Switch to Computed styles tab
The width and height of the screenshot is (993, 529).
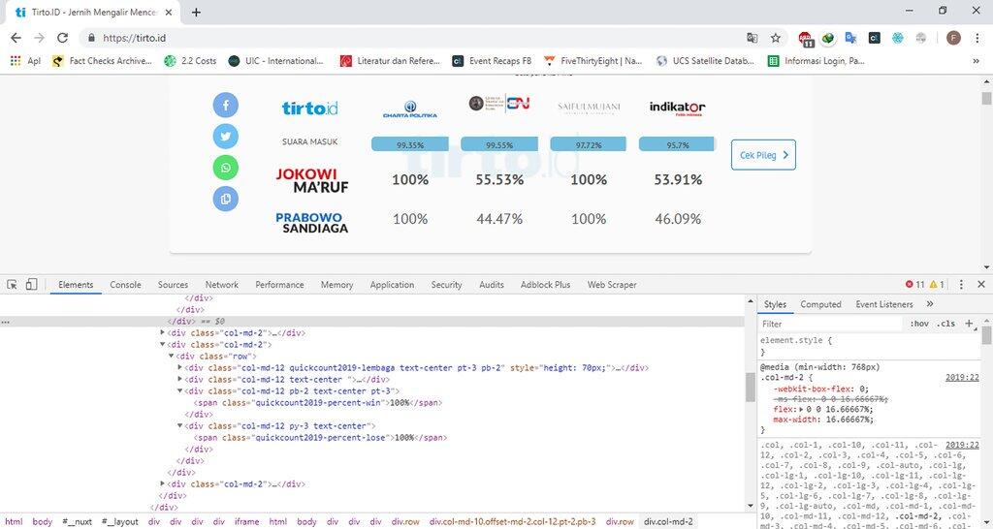tap(820, 304)
